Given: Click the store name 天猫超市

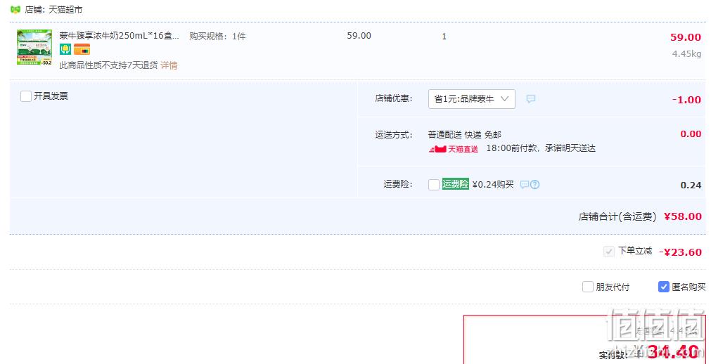Looking at the screenshot, I should pyautogui.click(x=65, y=10).
